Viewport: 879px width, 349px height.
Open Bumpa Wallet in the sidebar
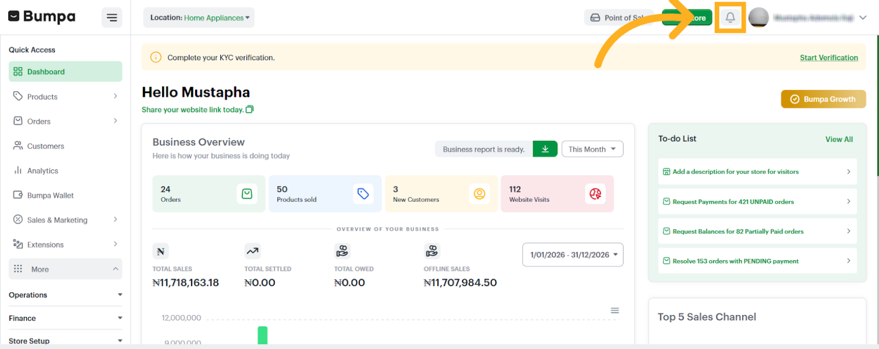coord(65,196)
